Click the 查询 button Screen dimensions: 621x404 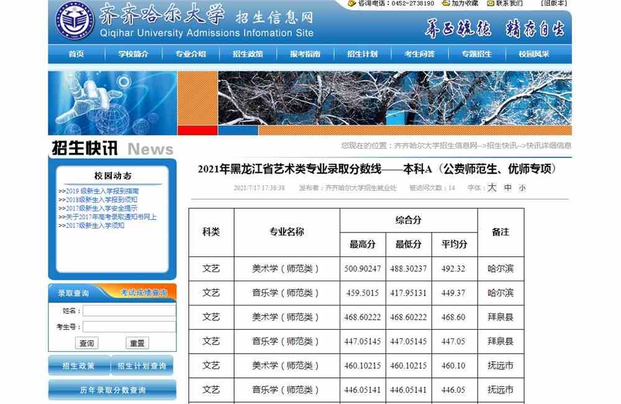coord(87,343)
